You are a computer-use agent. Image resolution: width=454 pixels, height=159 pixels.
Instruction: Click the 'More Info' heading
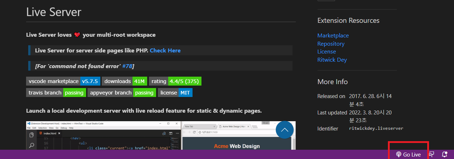(x=332, y=82)
